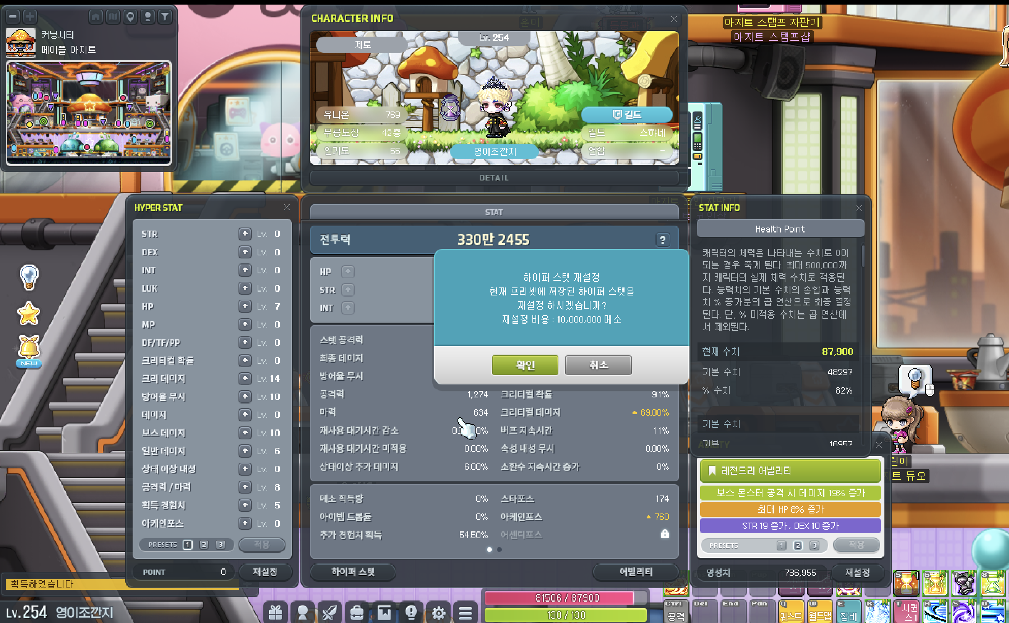Screen dimensions: 1009x623
Task: Raise 크리 데미지 hyper stat level
Action: (x=245, y=379)
